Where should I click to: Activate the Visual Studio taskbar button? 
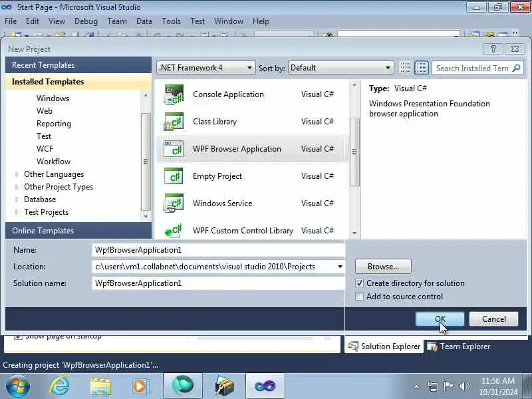coord(265,386)
